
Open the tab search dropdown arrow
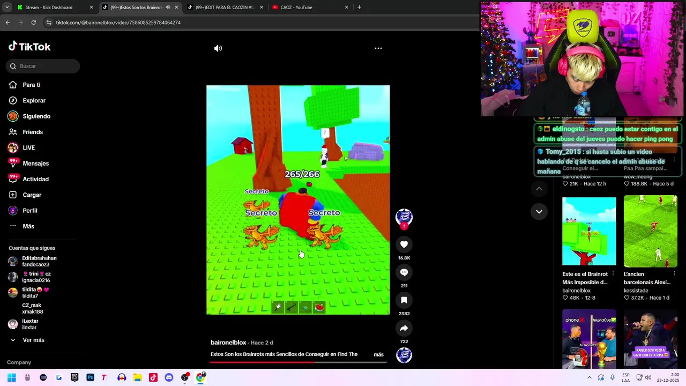tap(6, 7)
